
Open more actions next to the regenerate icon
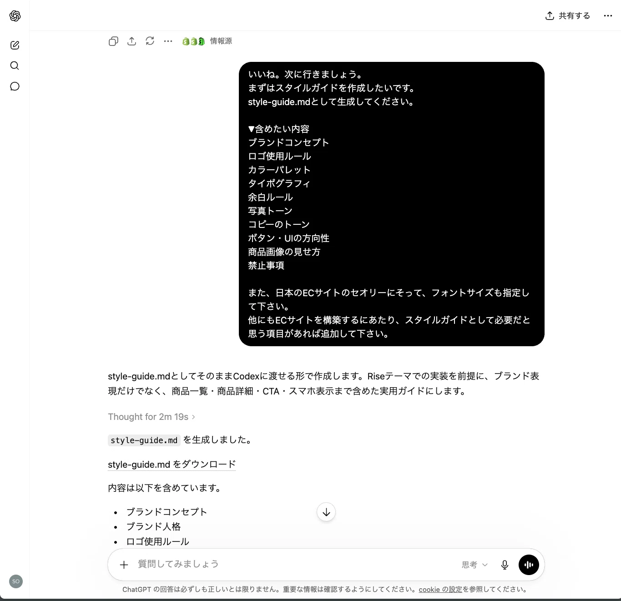pos(168,41)
